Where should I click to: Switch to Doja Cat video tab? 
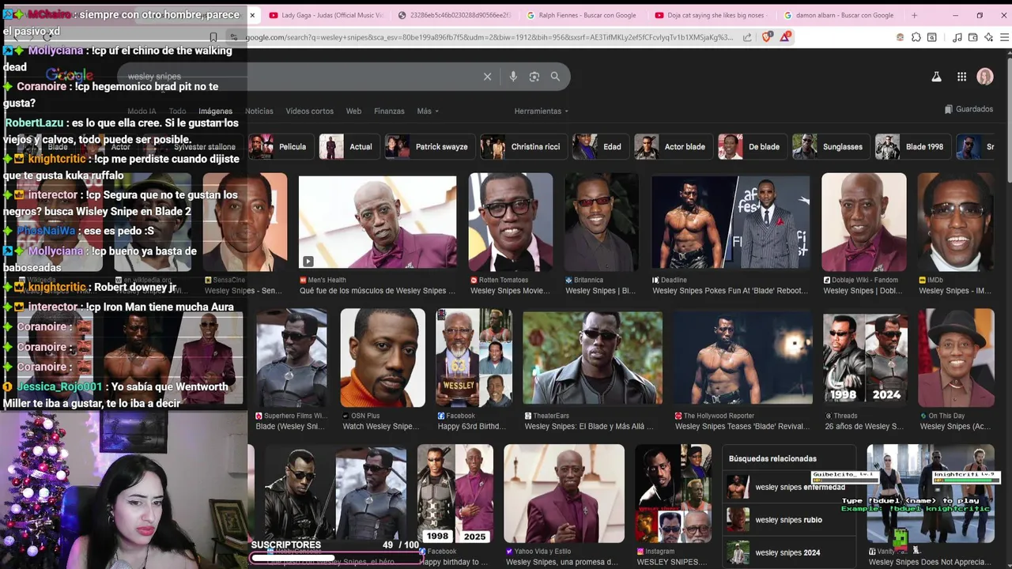[711, 15]
